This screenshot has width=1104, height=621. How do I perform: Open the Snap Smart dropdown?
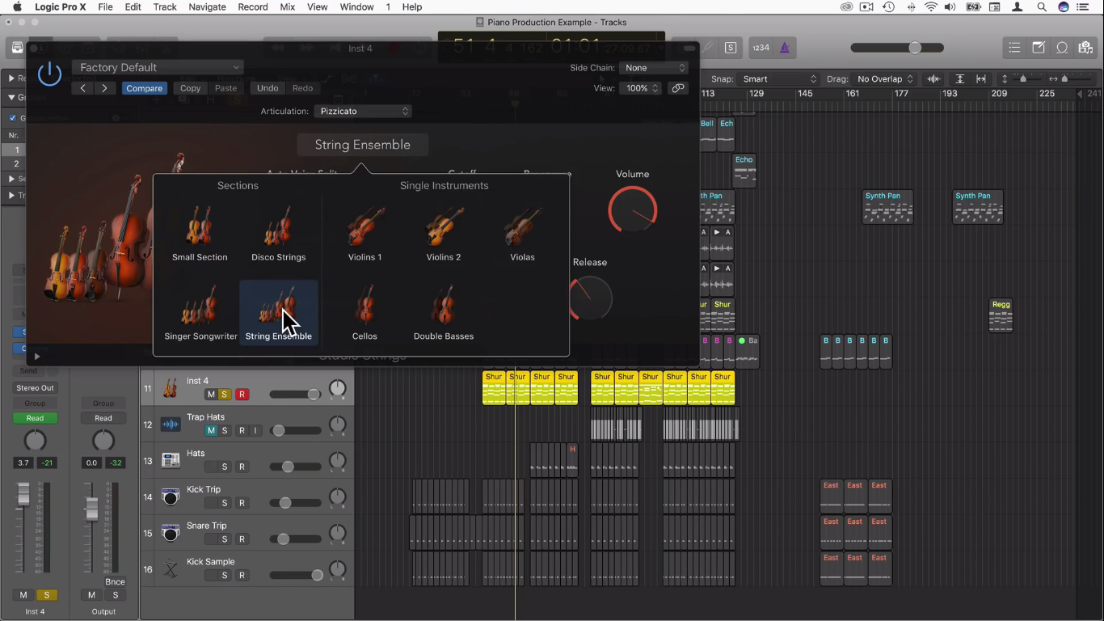(779, 79)
